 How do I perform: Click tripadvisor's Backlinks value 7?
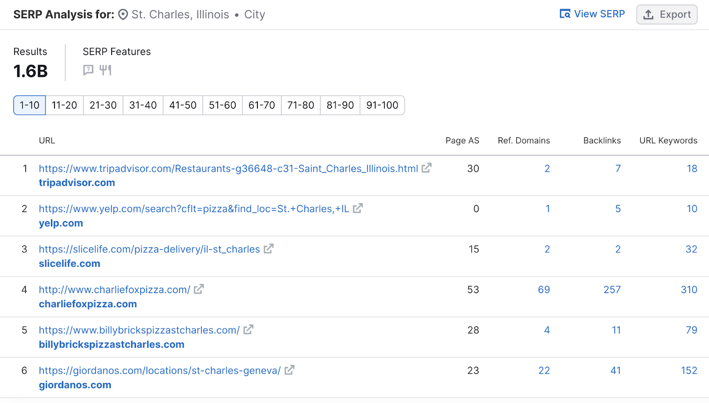pos(618,168)
